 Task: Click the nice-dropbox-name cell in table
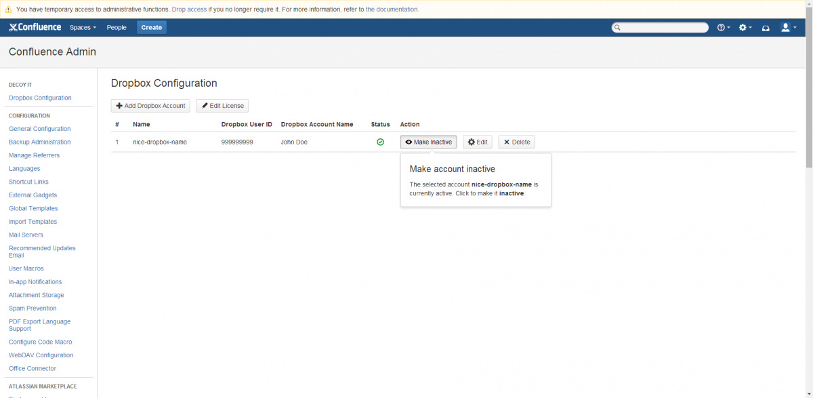click(x=160, y=142)
